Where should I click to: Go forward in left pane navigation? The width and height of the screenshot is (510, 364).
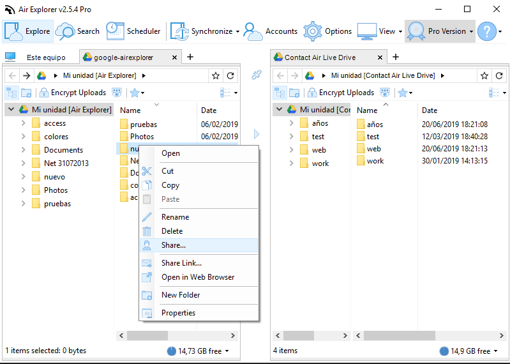point(26,76)
